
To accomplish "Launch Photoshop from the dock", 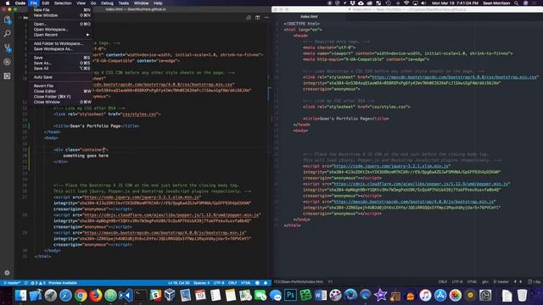I will 290,296.
